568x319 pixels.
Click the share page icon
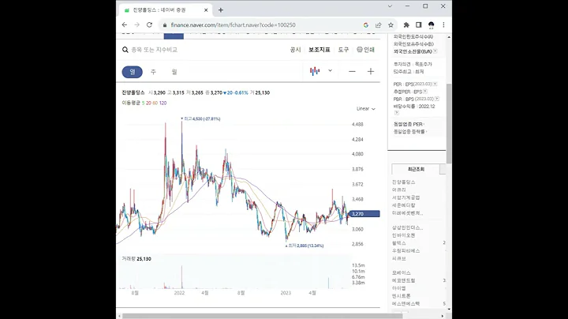coord(378,25)
